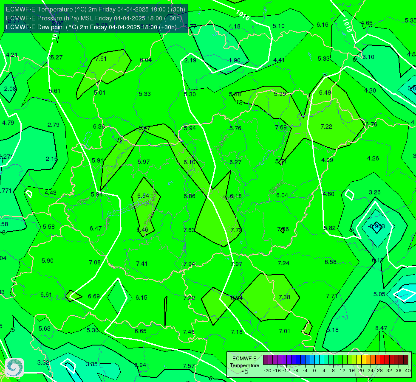Click the 6.36 dew point value
416x382 pixels.
tap(99, 126)
